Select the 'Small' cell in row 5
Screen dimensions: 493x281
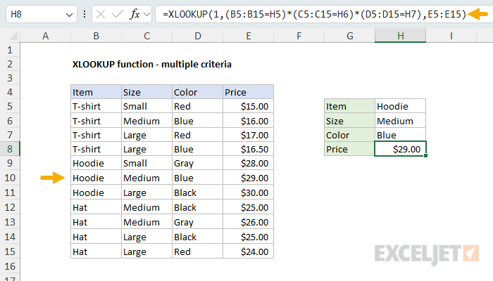point(146,106)
